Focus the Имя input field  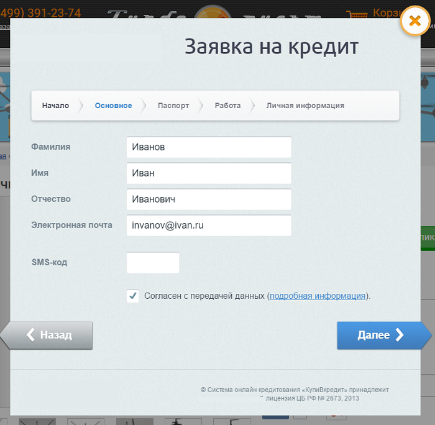pos(209,173)
